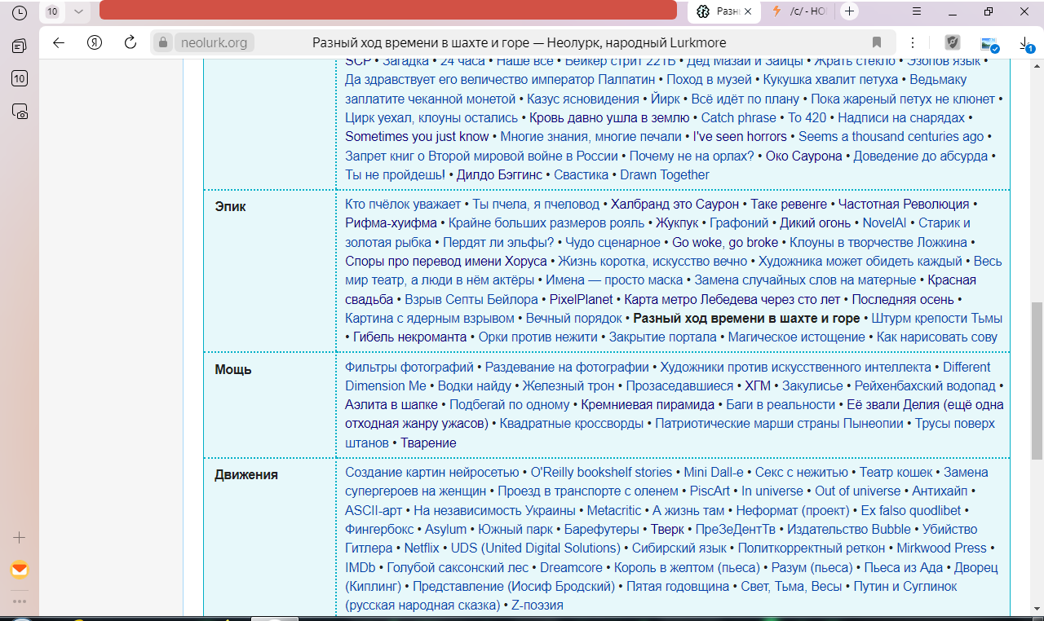Open the 'Drawn Together' link
Viewport: 1044px width, 621px height.
[665, 174]
